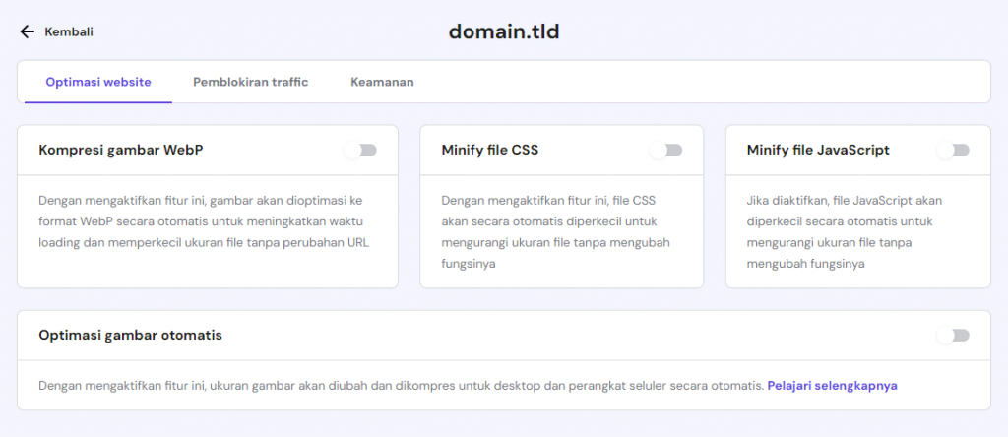Toggle Minify file JavaScript on

(954, 151)
